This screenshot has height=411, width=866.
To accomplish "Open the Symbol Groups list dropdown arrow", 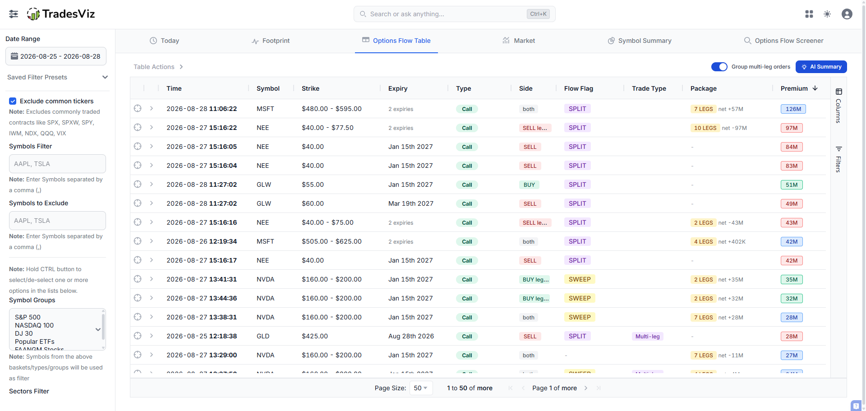I will point(98,329).
